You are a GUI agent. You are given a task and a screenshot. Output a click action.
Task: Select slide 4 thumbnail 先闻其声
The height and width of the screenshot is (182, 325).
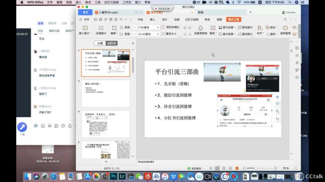pyautogui.click(x=106, y=124)
